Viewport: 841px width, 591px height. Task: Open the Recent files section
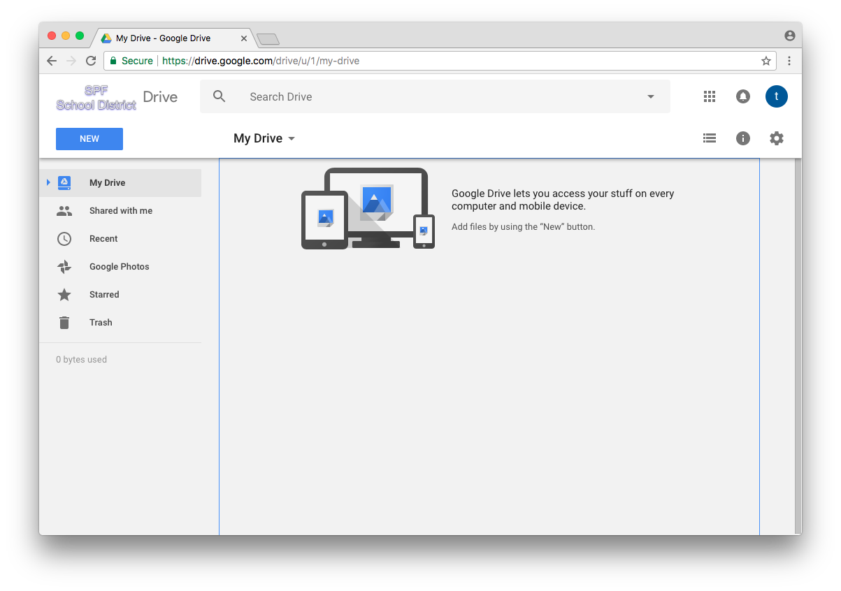pyautogui.click(x=103, y=239)
